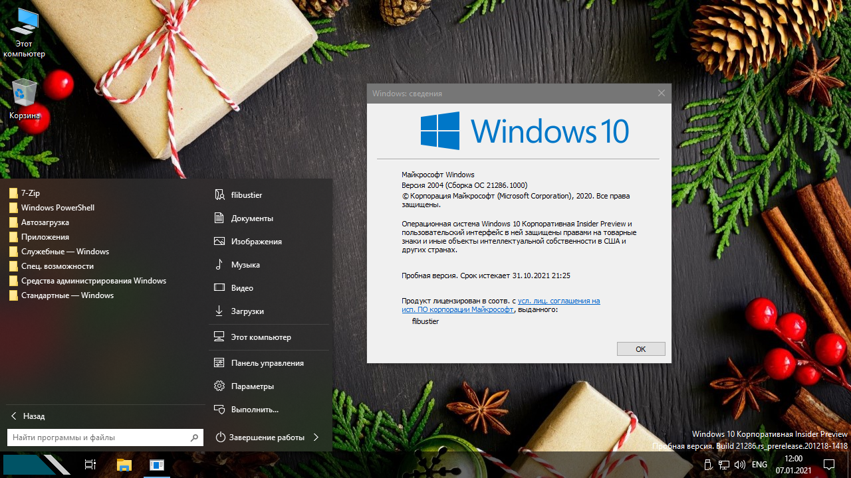
Task: Click Завершение работы shutdown button
Action: click(260, 438)
